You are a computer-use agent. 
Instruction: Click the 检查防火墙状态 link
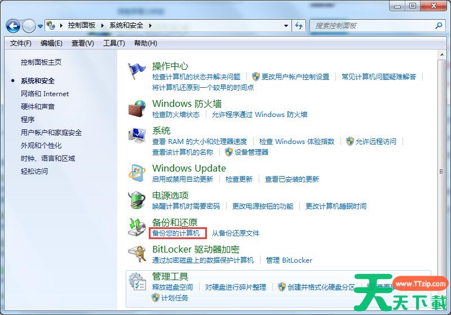pyautogui.click(x=176, y=114)
